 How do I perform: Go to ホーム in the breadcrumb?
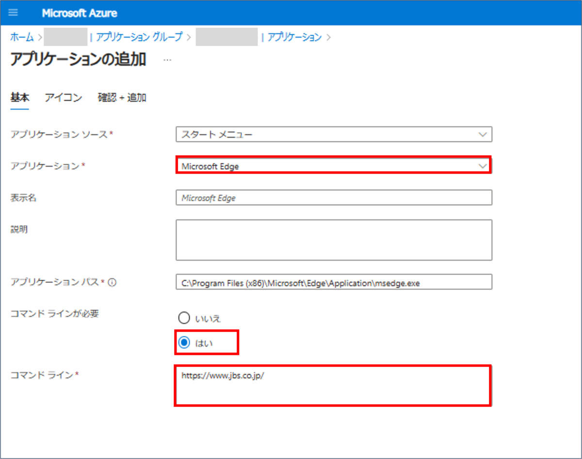[22, 37]
